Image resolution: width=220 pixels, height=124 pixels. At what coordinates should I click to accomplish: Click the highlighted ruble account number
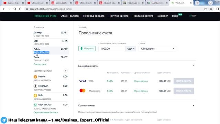click(x=42, y=52)
